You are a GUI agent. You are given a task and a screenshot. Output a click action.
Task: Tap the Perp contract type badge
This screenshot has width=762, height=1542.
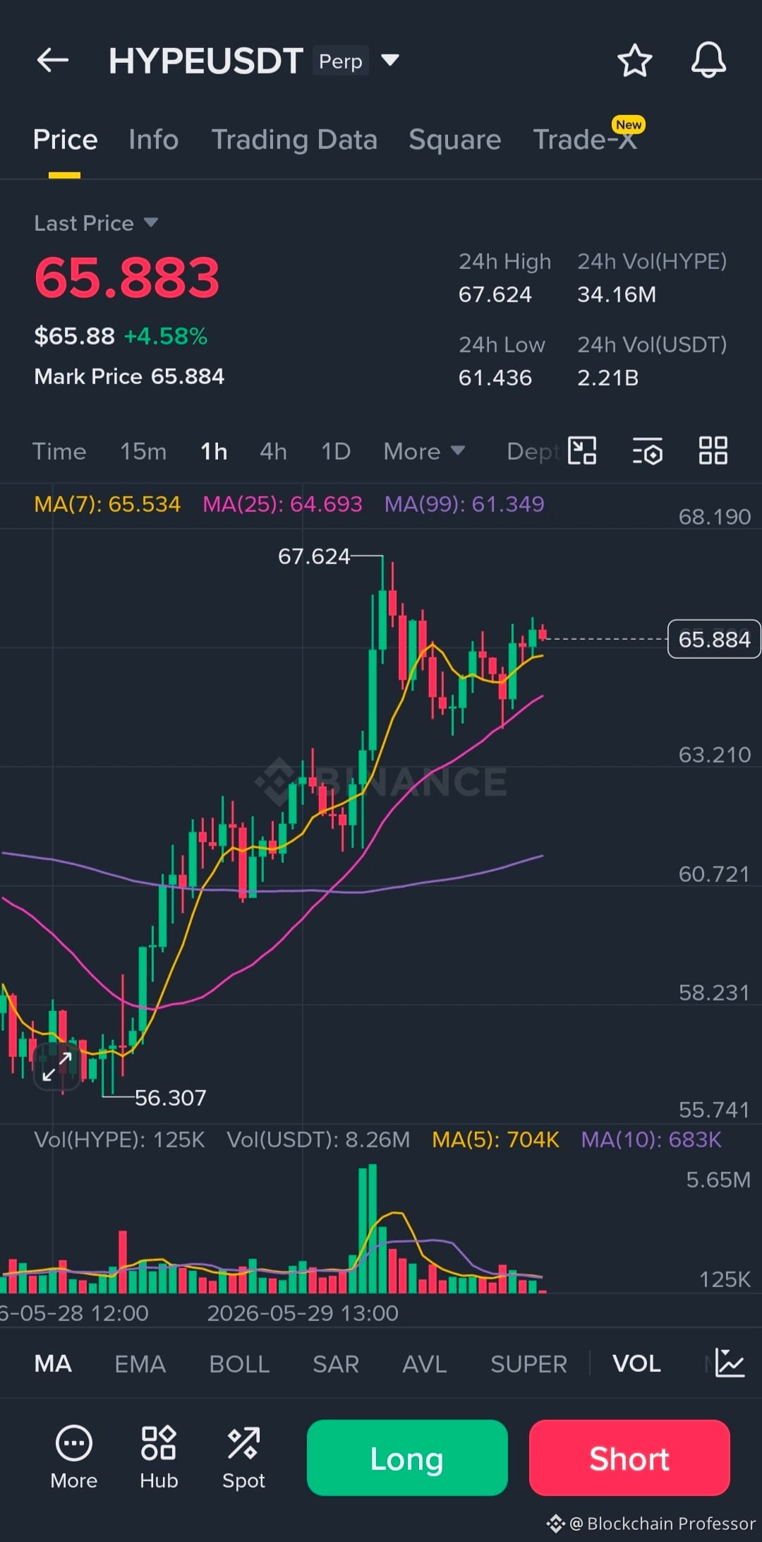point(340,61)
